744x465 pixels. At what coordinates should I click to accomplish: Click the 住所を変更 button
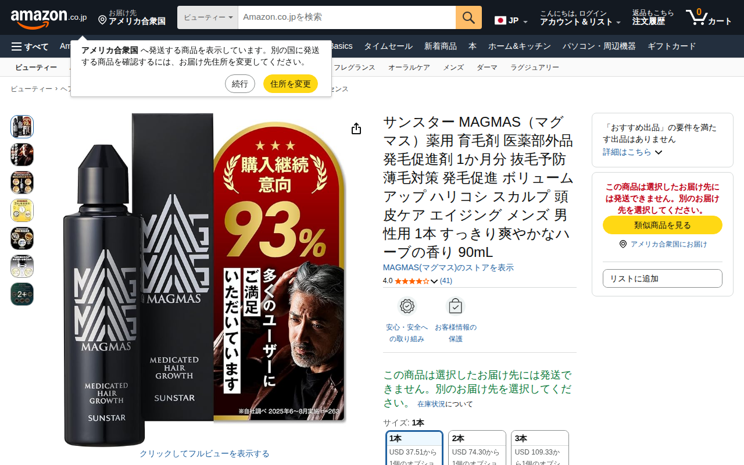[x=291, y=84]
